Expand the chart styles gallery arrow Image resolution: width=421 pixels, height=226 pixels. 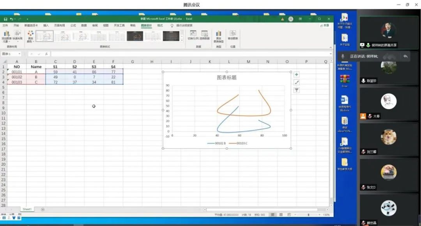182,40
